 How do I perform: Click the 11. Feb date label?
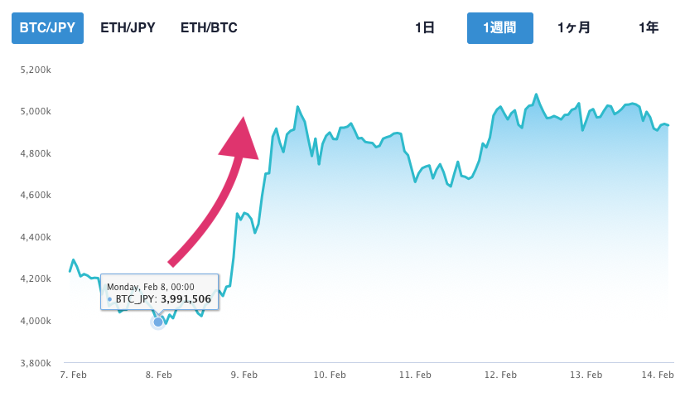pyautogui.click(x=415, y=375)
